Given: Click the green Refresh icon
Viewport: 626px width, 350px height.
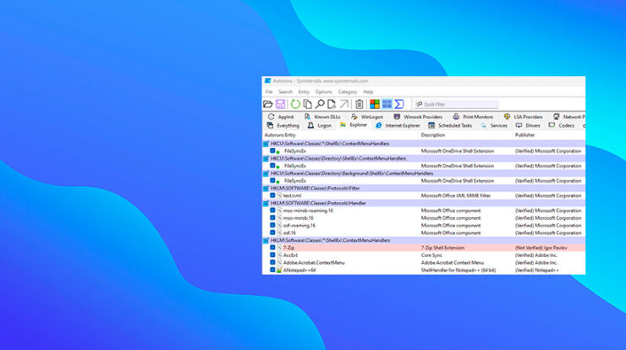Looking at the screenshot, I should tap(295, 104).
